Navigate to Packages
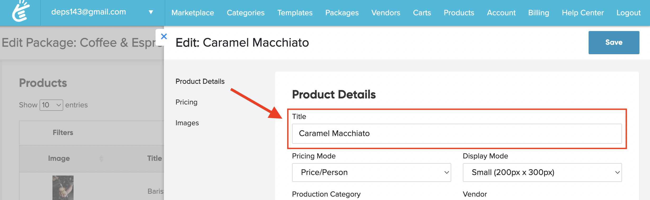Viewport: 650px width, 200px height. (x=342, y=13)
